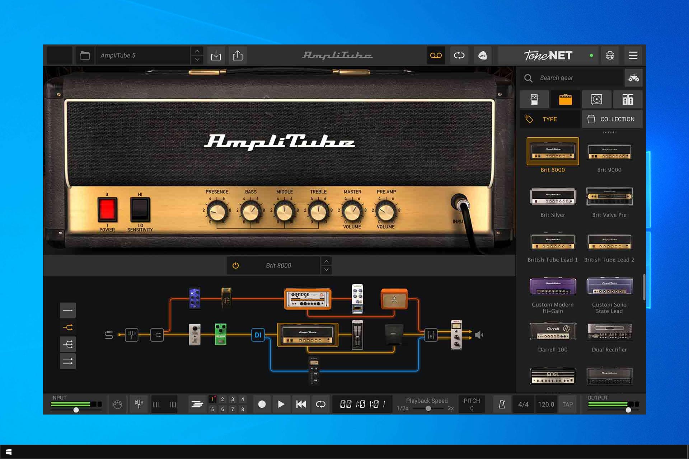This screenshot has width=689, height=459.
Task: Open the Custom Shop car icon
Action: 633,78
